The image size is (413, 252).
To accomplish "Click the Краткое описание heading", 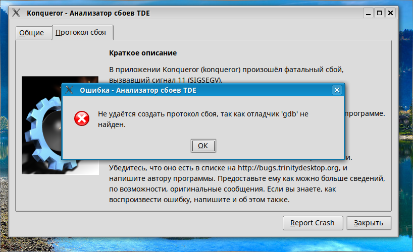I will pyautogui.click(x=143, y=53).
